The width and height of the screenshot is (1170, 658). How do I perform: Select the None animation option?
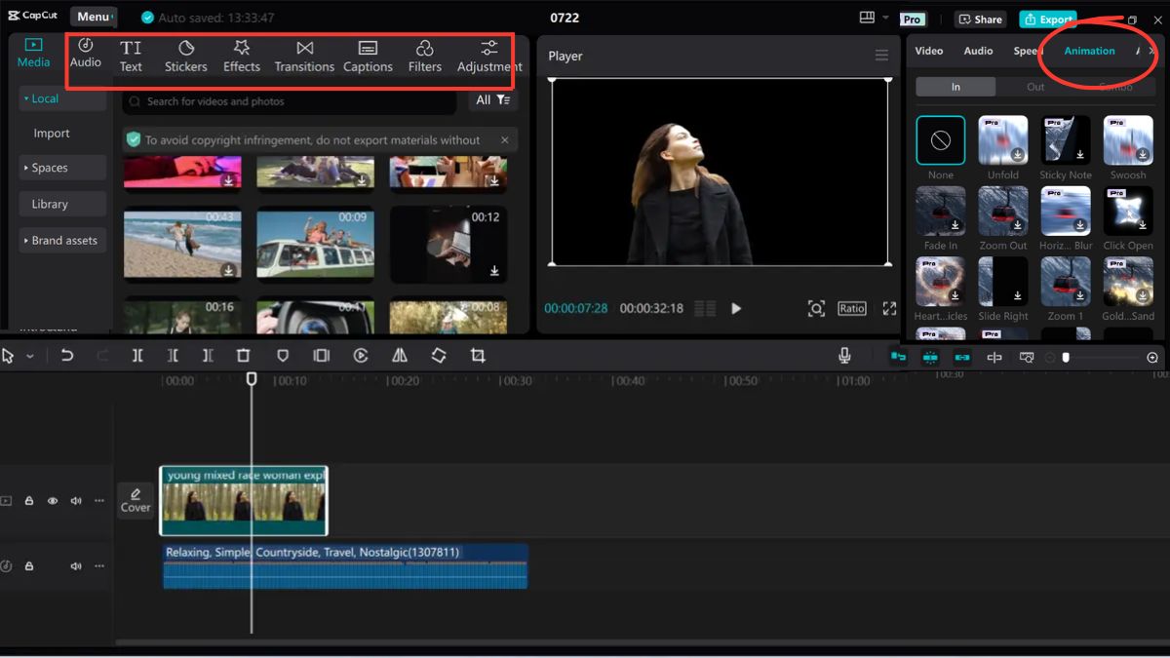coord(941,140)
